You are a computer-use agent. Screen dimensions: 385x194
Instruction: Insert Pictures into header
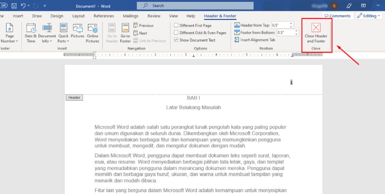point(78,31)
